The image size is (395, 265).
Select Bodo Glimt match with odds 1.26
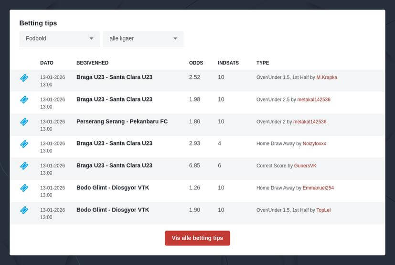click(113, 188)
